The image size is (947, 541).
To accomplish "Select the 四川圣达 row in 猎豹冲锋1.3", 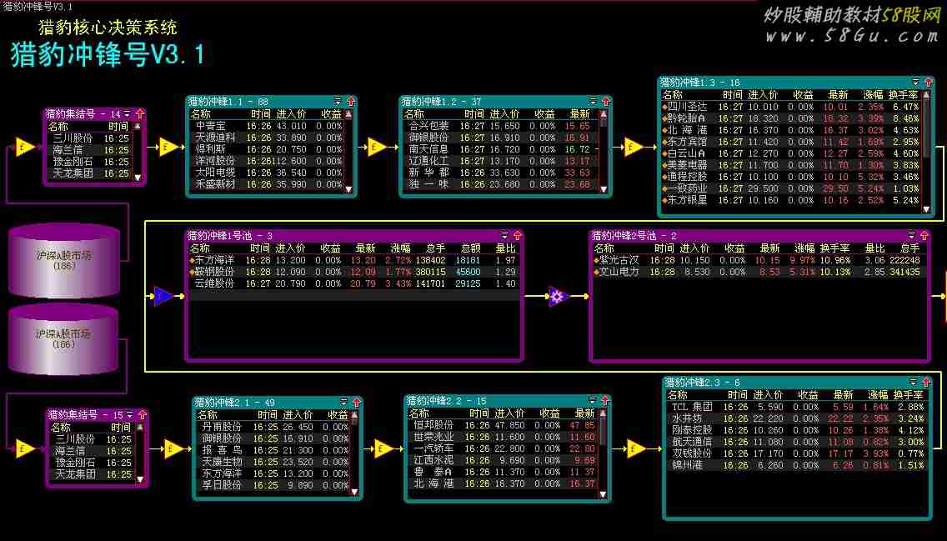I will [x=791, y=107].
